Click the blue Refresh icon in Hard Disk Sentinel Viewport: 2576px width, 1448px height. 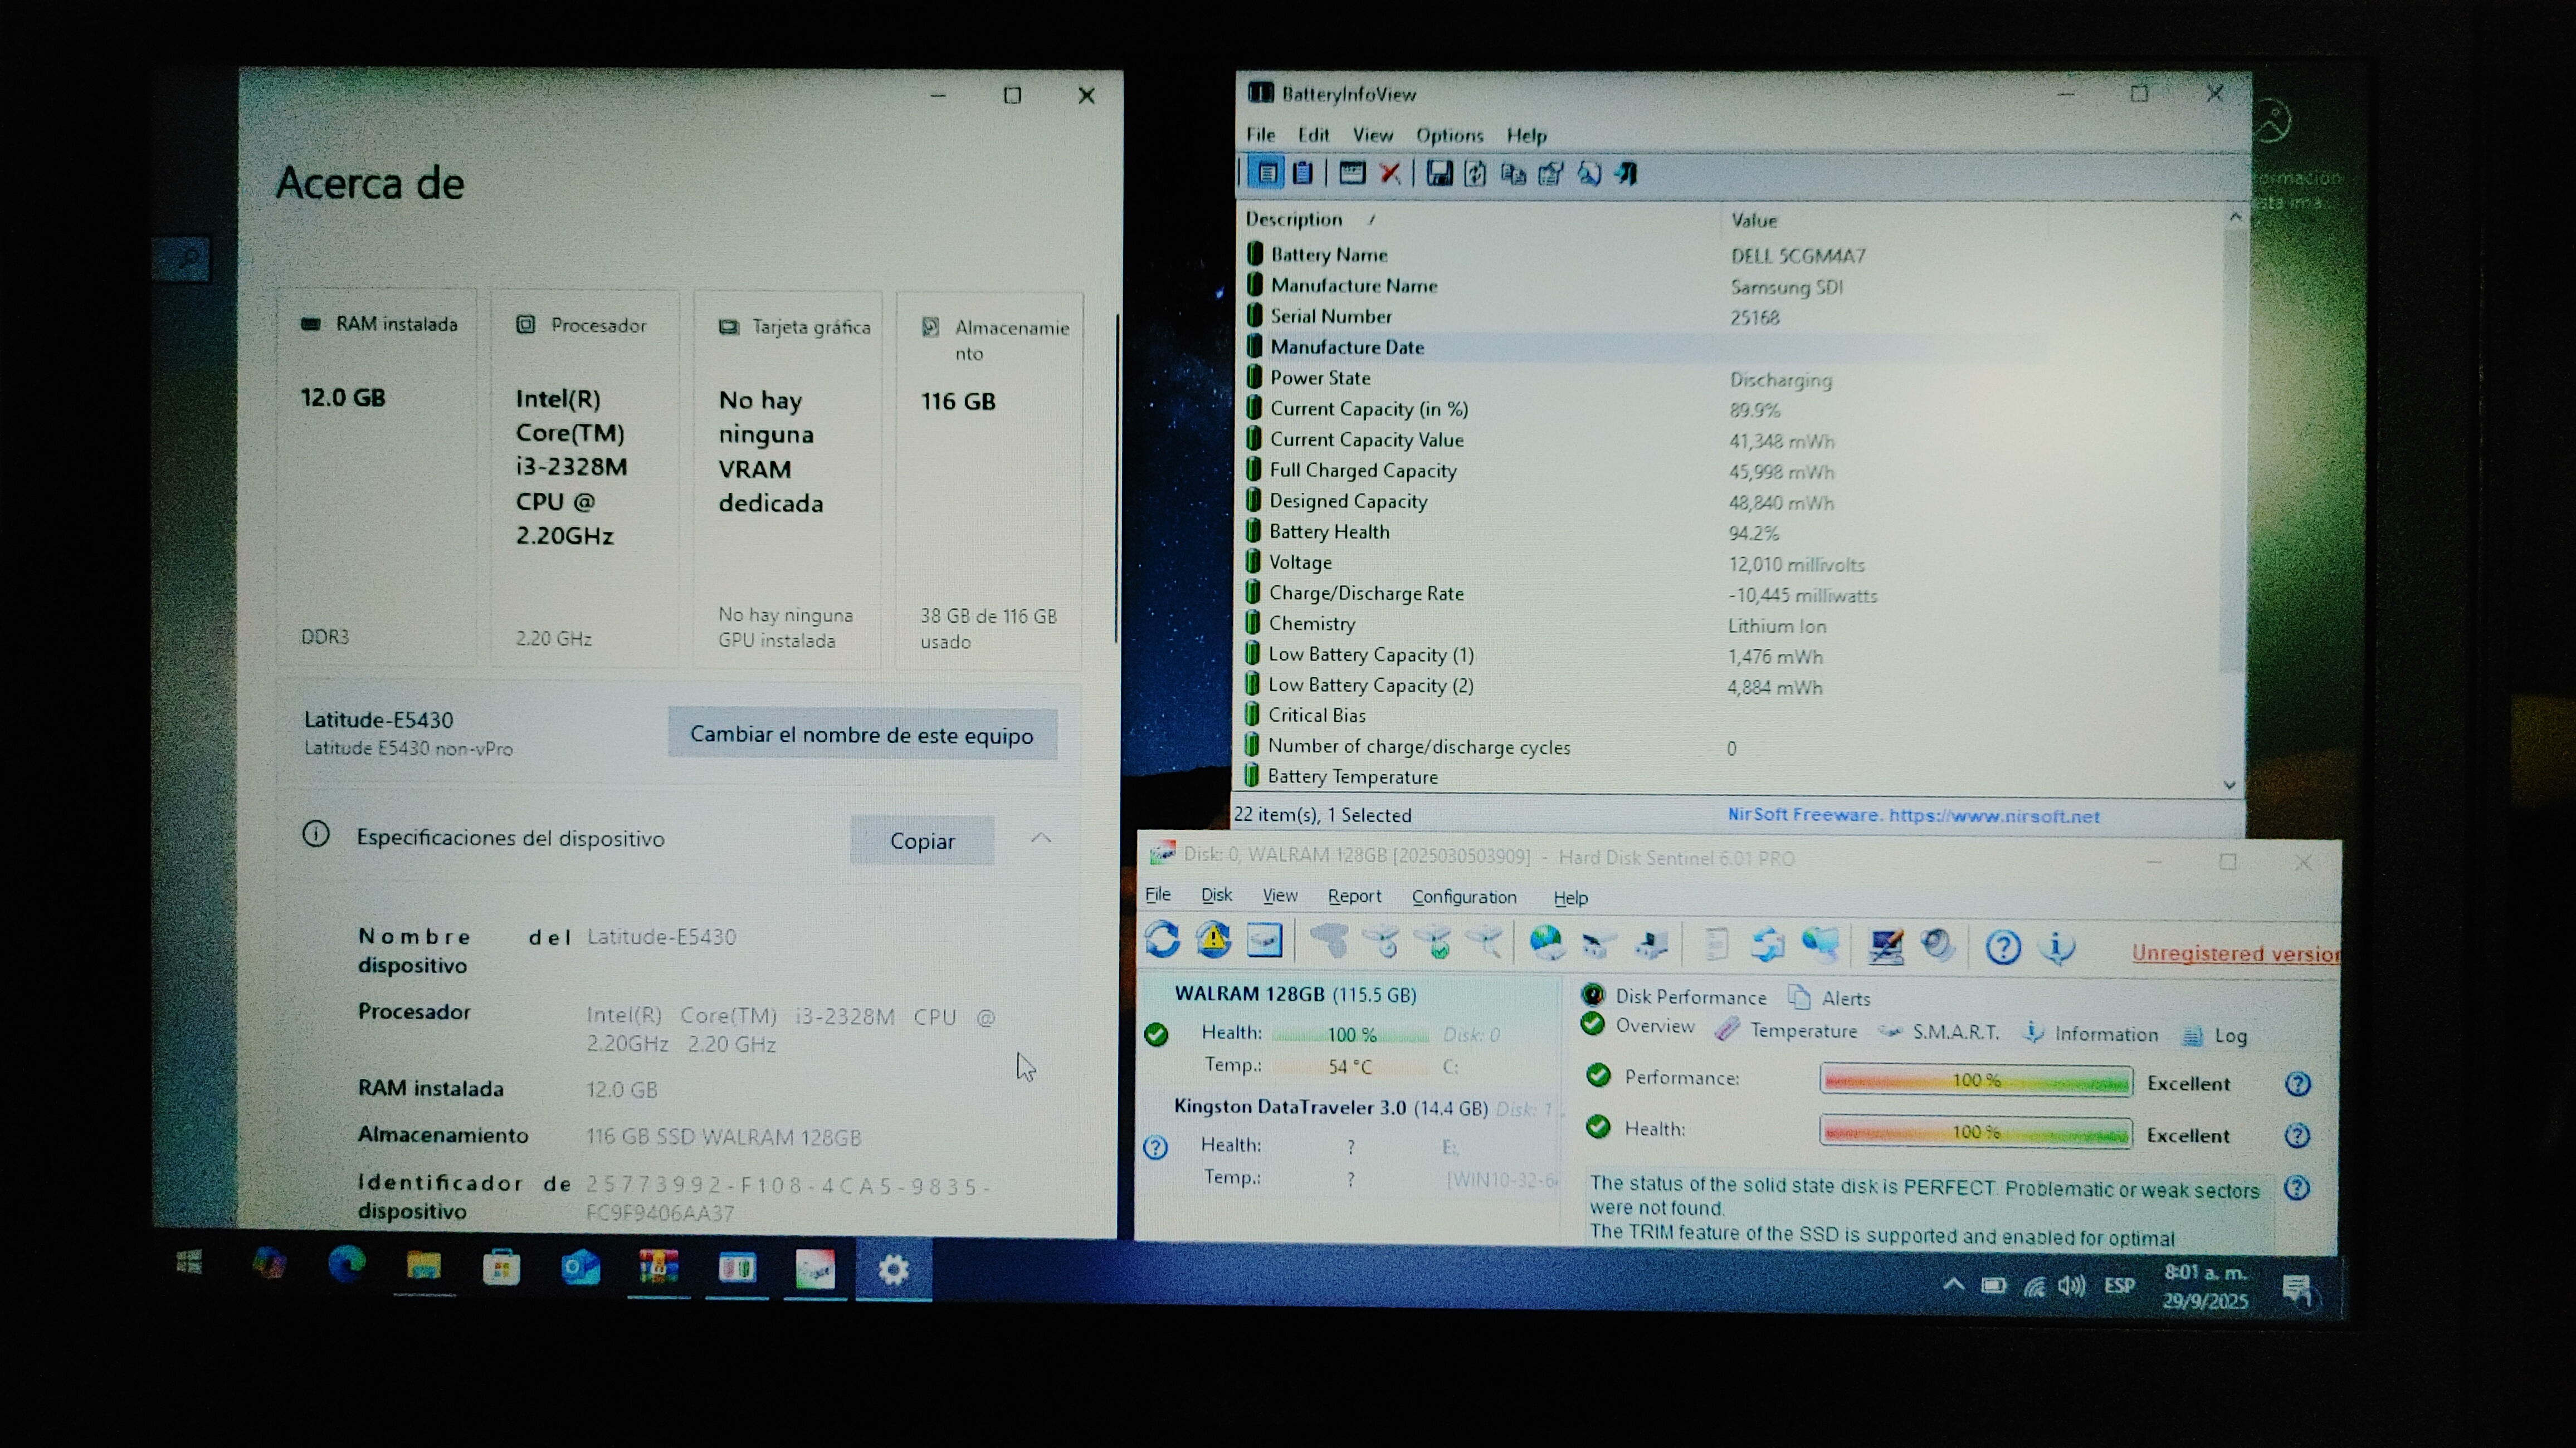[x=1162, y=940]
